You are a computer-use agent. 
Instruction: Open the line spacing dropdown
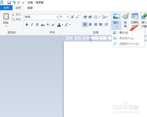105,17
